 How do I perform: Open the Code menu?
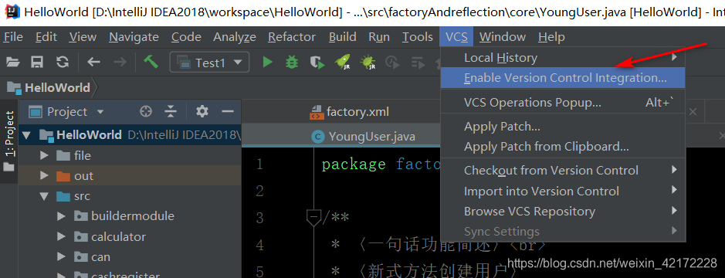[186, 36]
